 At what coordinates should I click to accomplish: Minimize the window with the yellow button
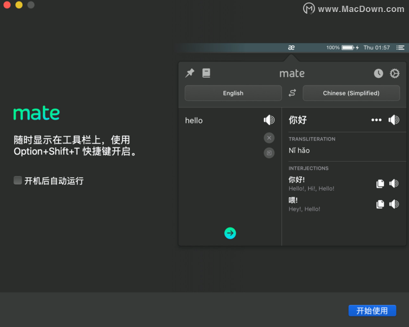pos(19,5)
